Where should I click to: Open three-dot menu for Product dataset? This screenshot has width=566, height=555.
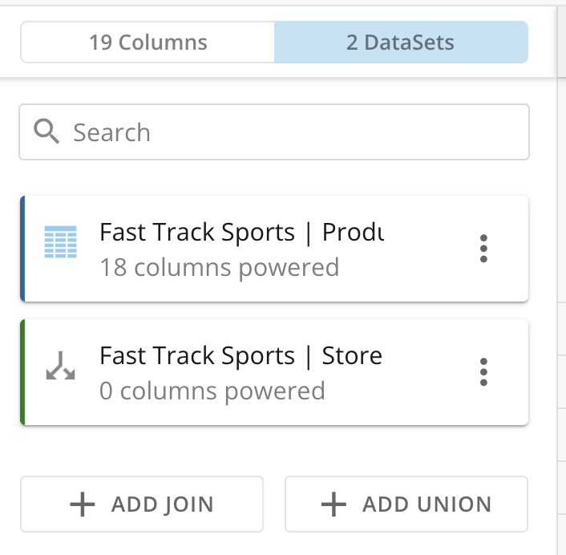(483, 249)
